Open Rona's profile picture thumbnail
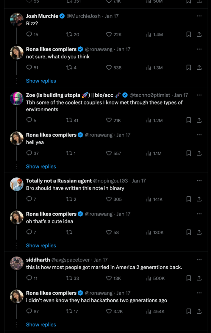Screen dimensions: 211x333 pyautogui.click(x=17, y=53)
